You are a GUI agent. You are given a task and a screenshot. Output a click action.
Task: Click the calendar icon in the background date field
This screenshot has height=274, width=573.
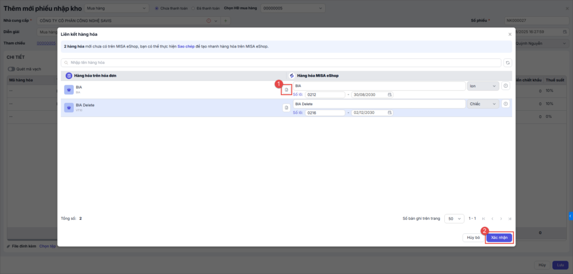tap(565, 32)
